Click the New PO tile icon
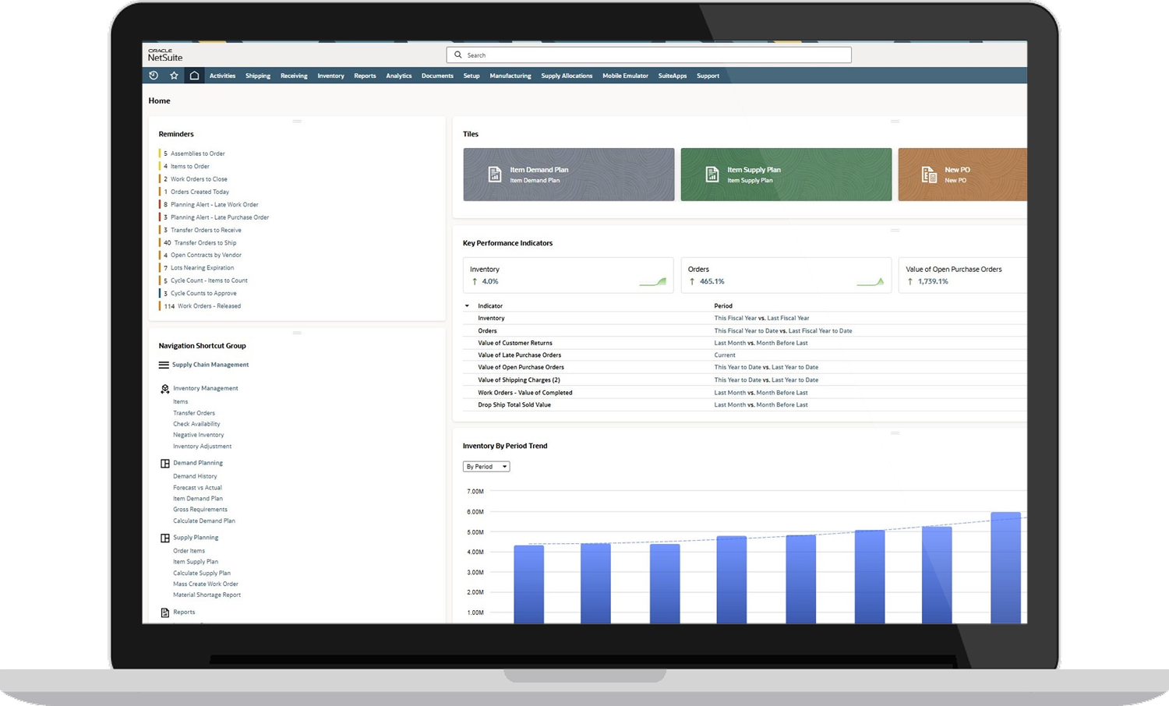Screen dimensions: 1169x706 (929, 175)
